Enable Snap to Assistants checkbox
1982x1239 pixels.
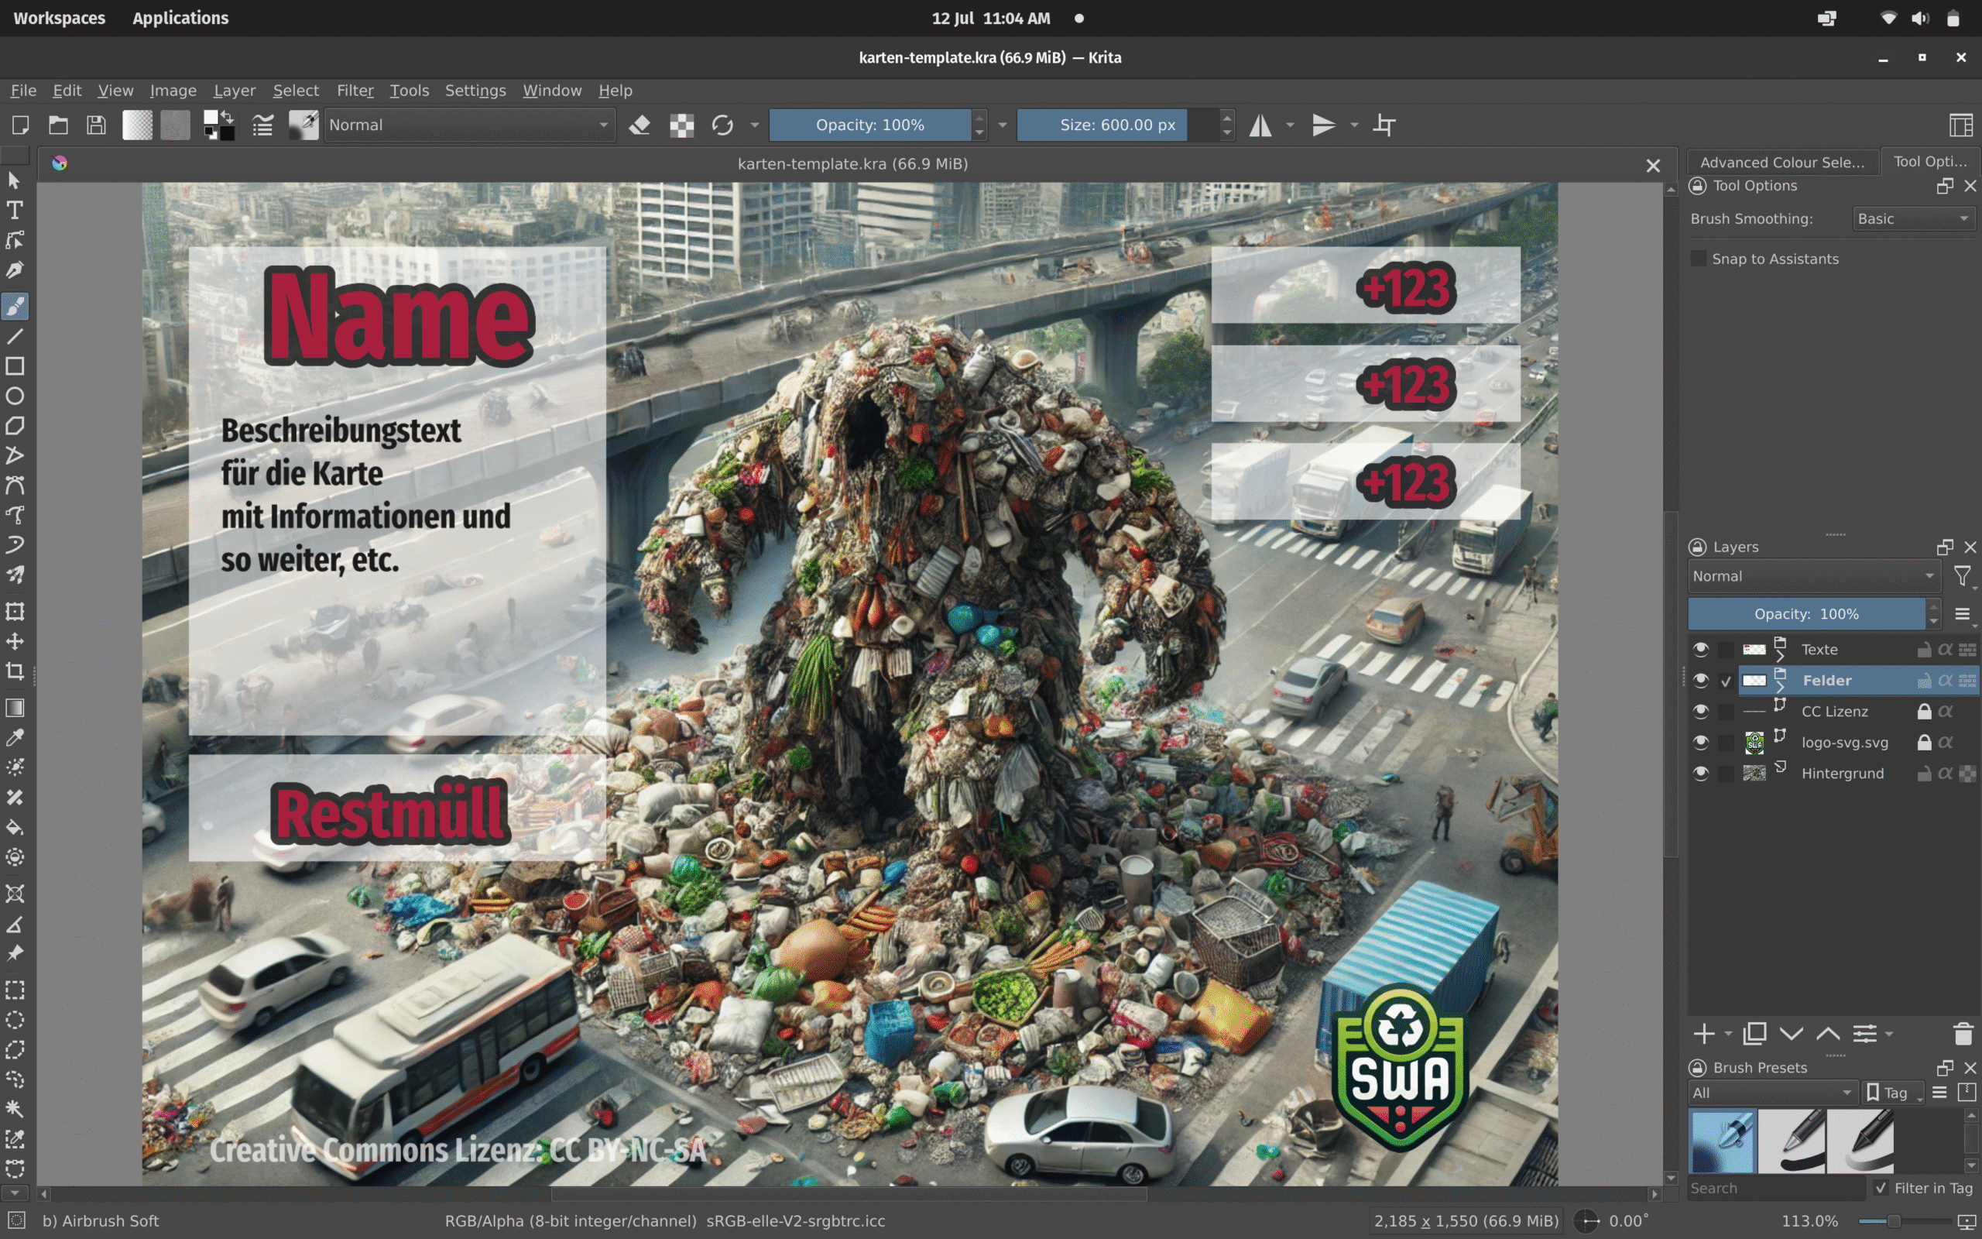[1699, 259]
